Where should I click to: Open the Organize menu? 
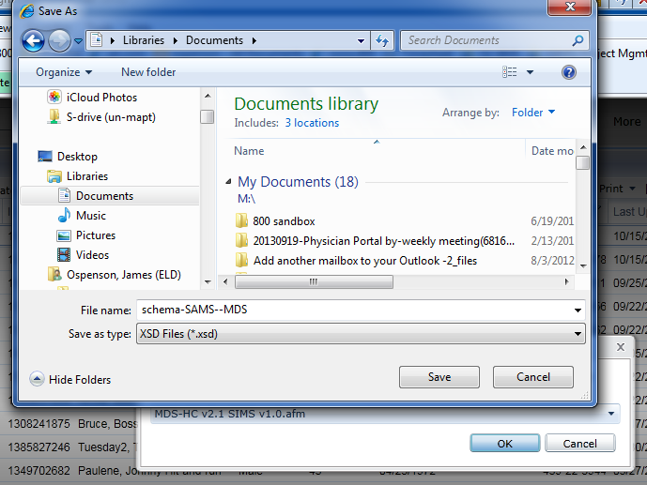click(64, 72)
